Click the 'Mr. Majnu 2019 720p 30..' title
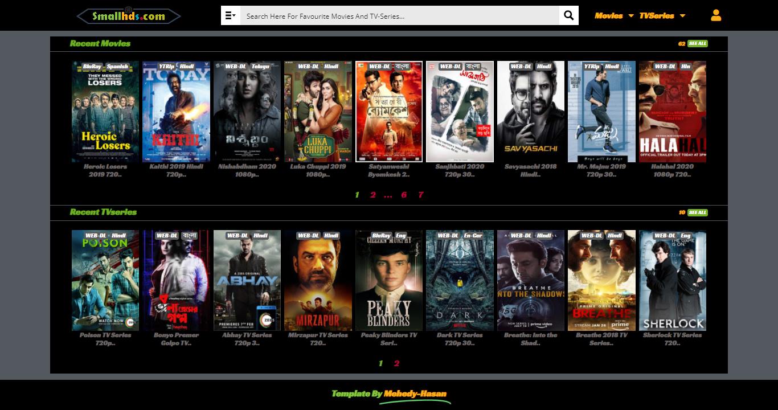The width and height of the screenshot is (778, 410). pyautogui.click(x=601, y=170)
